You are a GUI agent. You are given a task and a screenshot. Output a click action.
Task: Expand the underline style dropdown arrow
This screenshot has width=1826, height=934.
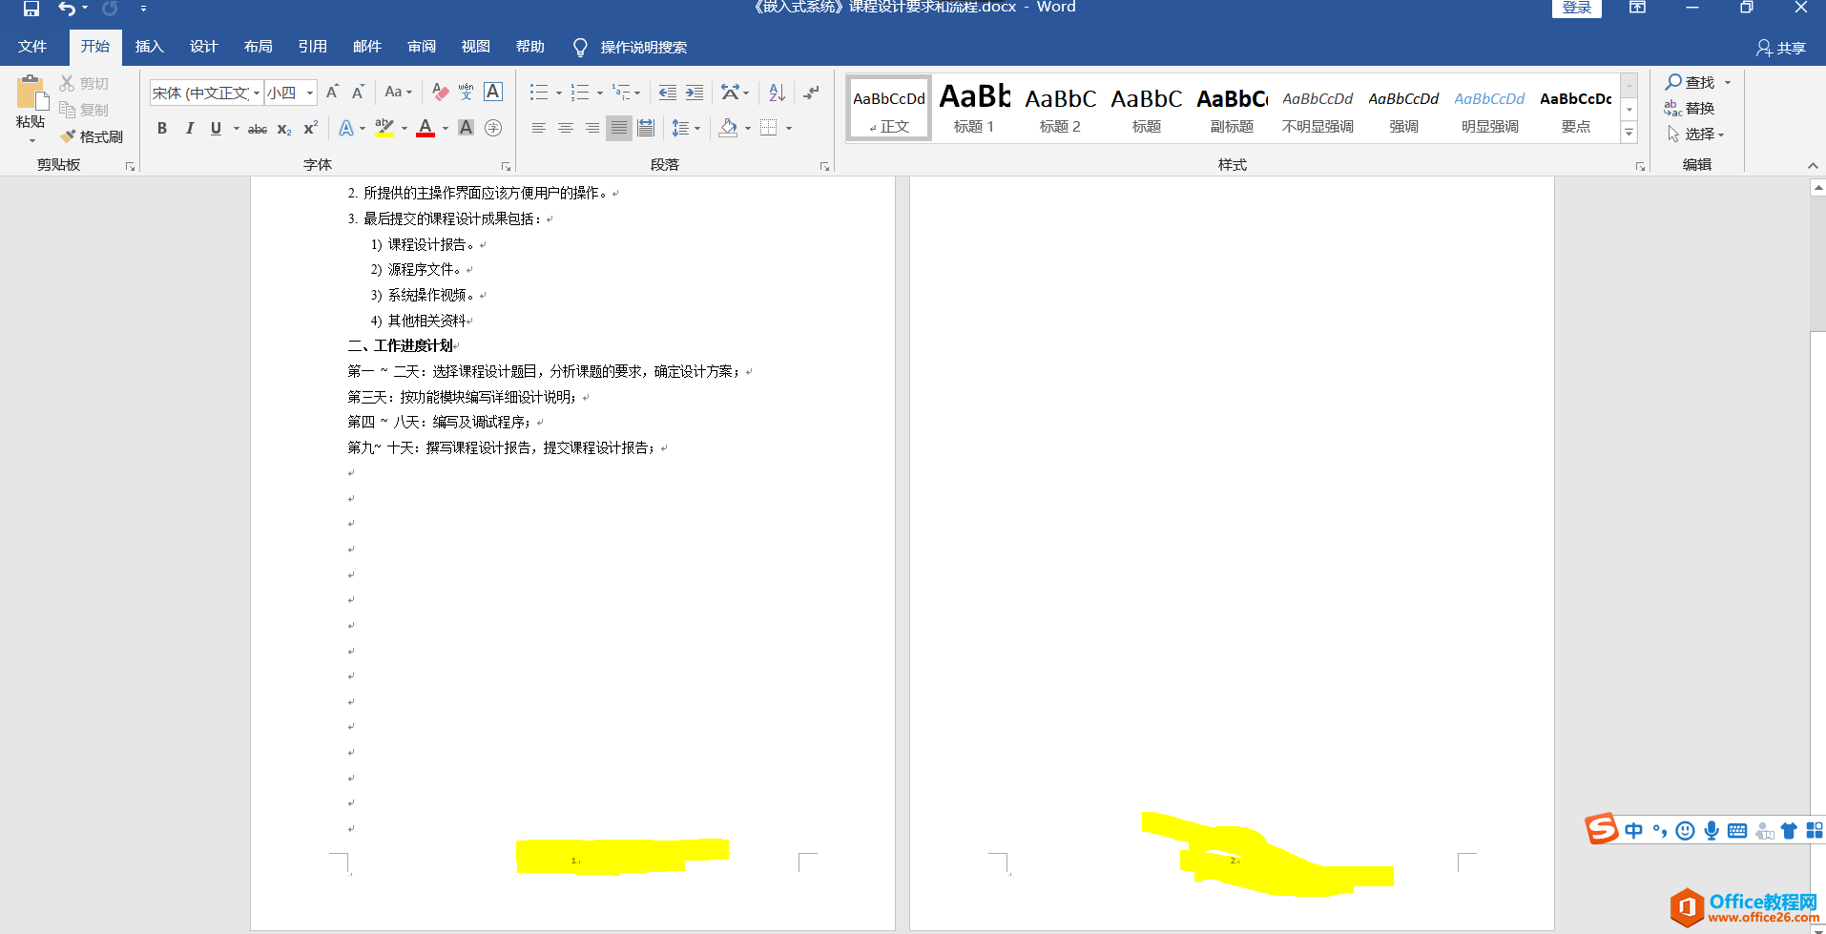coord(237,128)
